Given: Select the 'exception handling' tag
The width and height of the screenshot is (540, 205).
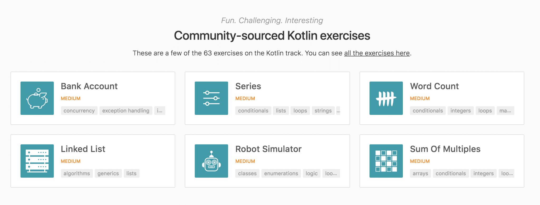Looking at the screenshot, I should point(126,110).
